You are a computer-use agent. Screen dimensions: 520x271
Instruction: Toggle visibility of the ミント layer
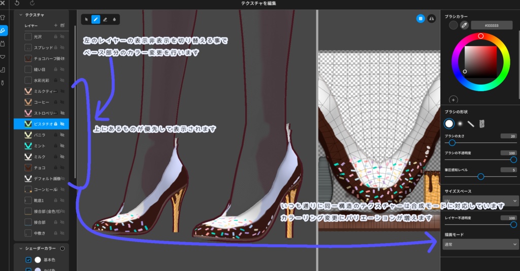(x=62, y=145)
